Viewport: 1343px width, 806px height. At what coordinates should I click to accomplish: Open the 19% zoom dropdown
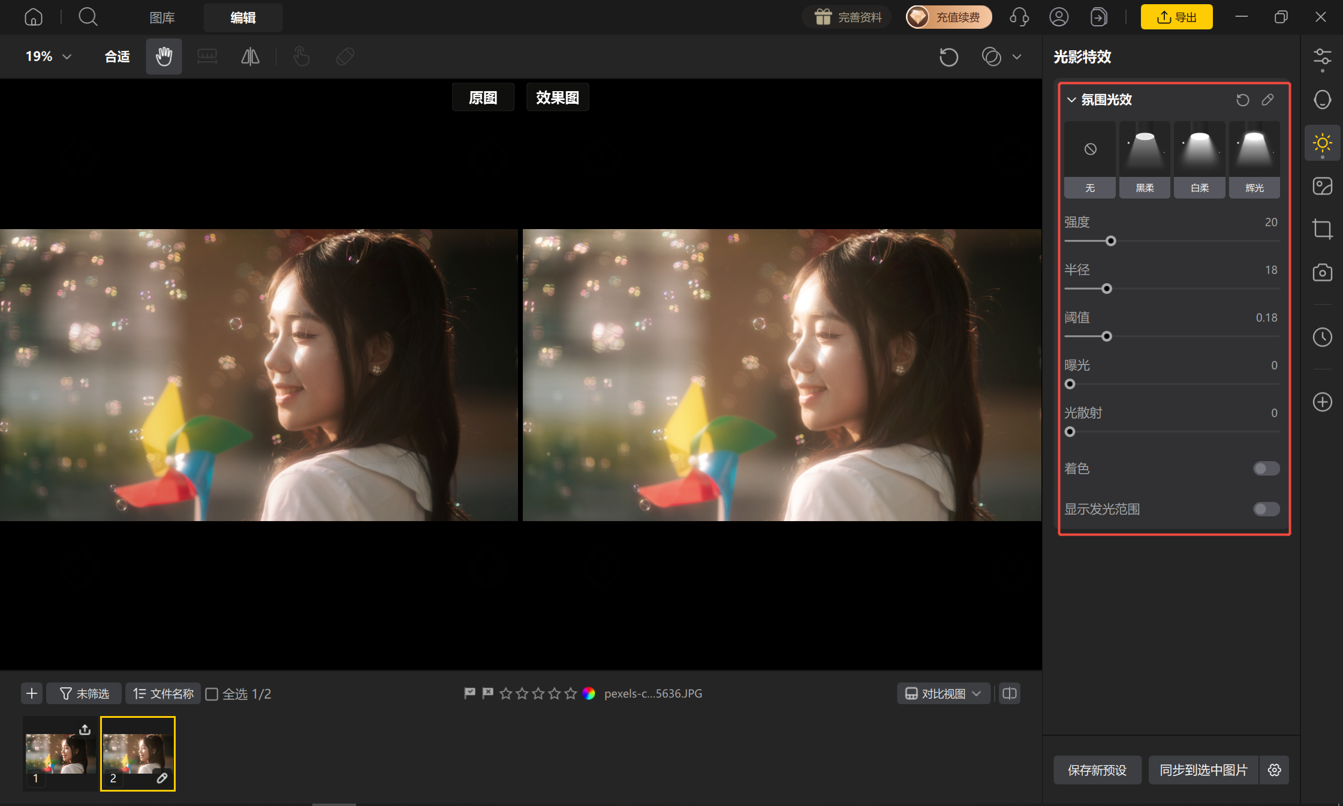pos(49,56)
